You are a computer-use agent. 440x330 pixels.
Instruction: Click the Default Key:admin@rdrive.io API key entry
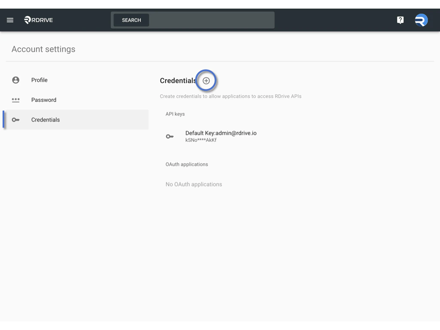click(221, 133)
